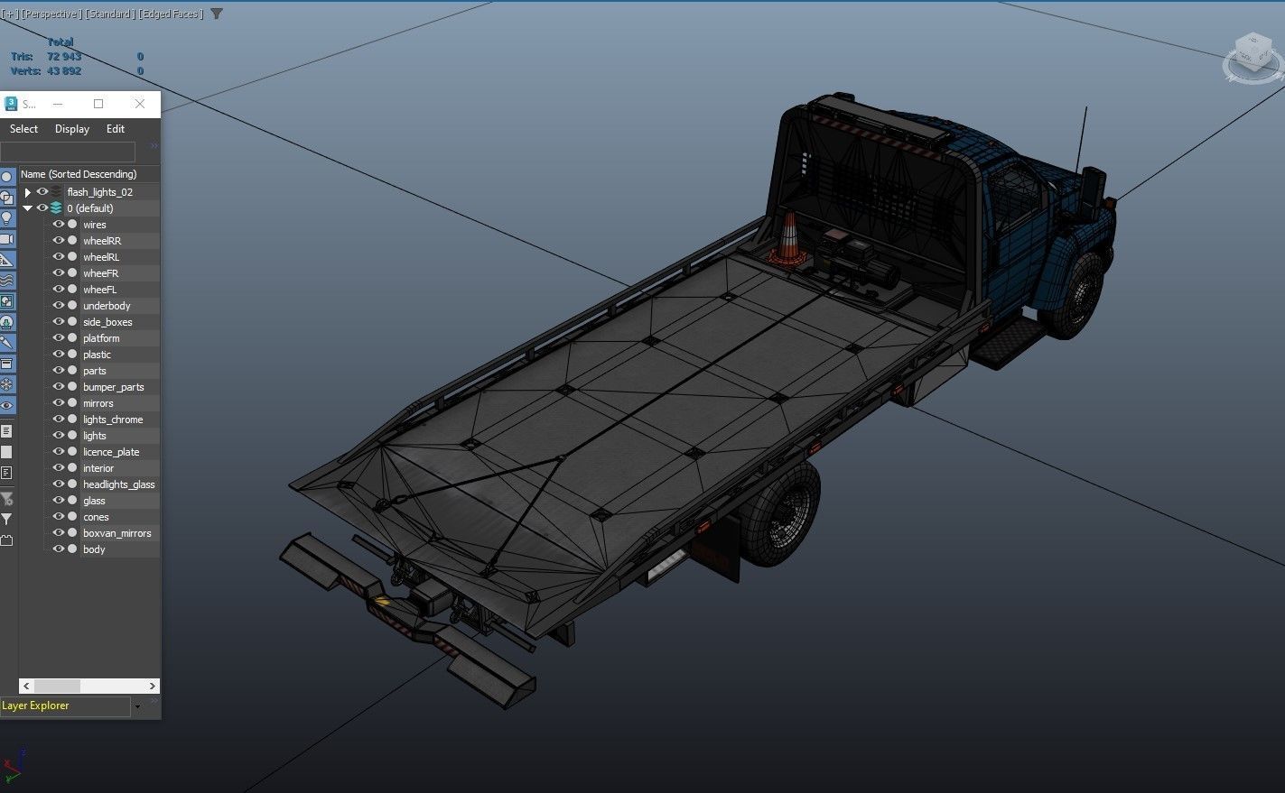
Task: Click the 3ds Max app icon in Scene Explorer title
Action: coord(11,104)
